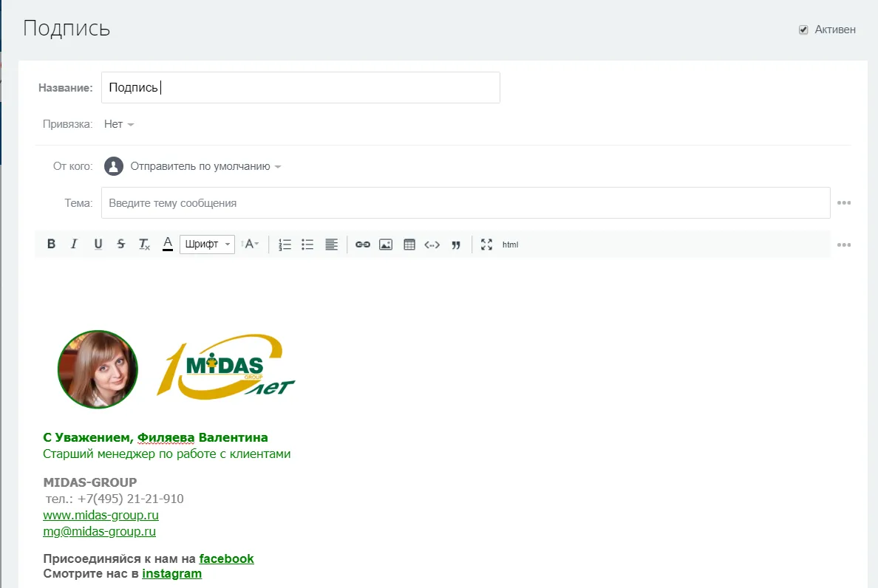
Task: Open the Привязка dropdown set to Нет
Action: click(118, 124)
